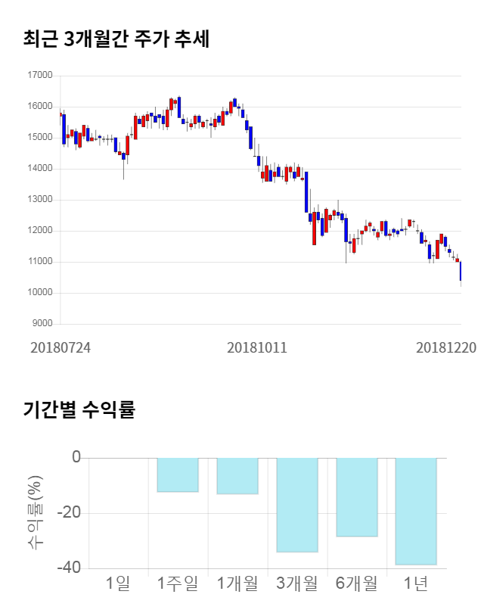The height and width of the screenshot is (613, 484).
Task: Click the 9000 price axis label
Action: coord(42,324)
